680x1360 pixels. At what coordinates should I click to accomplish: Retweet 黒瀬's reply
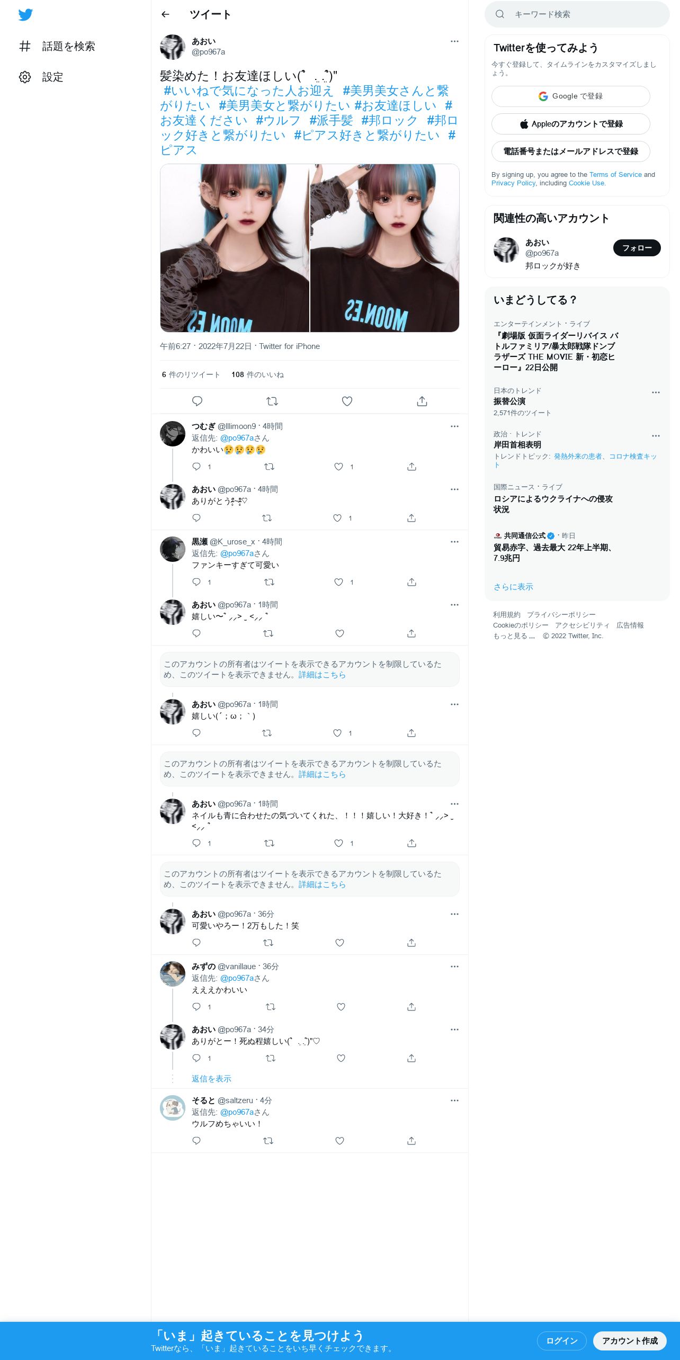[x=269, y=582]
